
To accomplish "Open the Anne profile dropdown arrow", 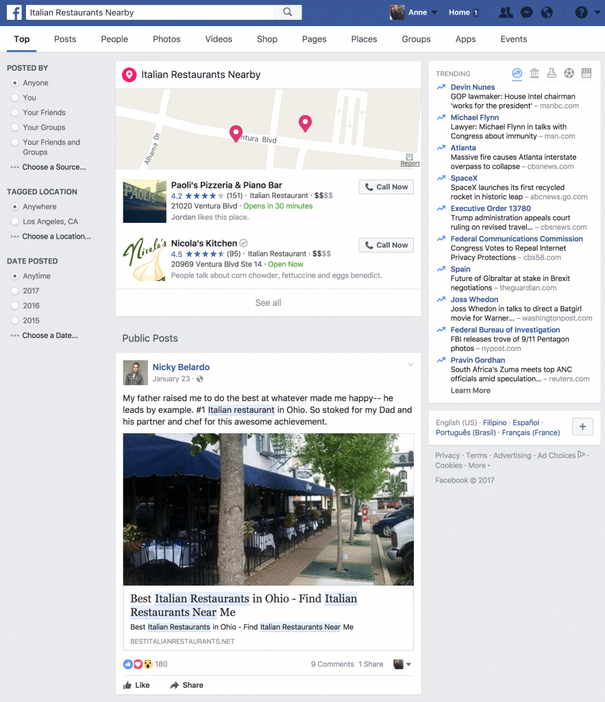I will click(434, 12).
